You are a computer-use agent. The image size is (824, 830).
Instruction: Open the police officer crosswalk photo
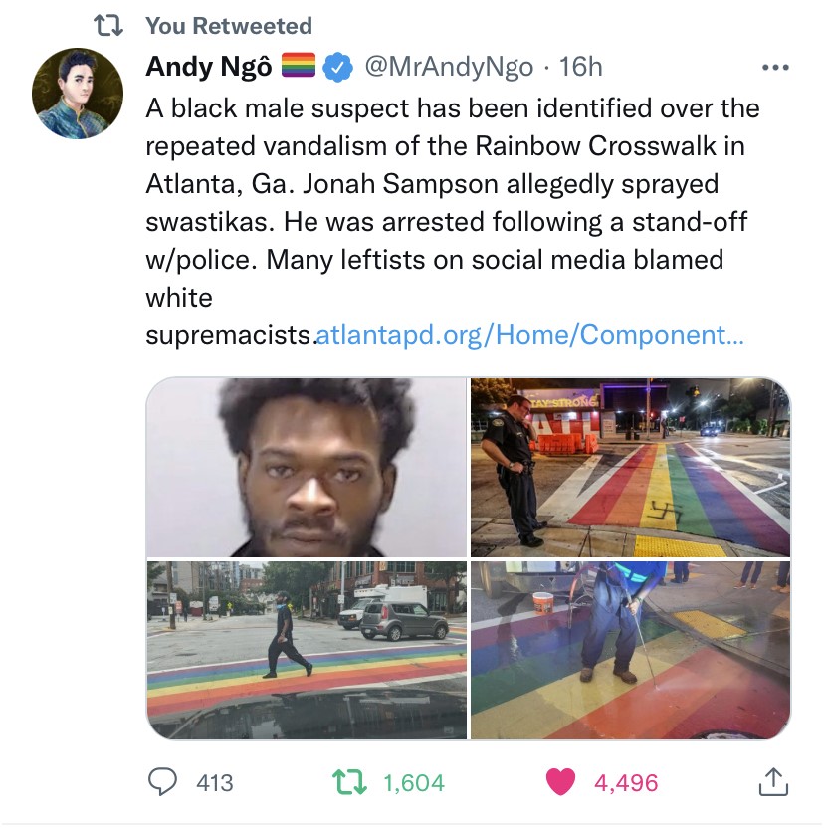point(630,467)
